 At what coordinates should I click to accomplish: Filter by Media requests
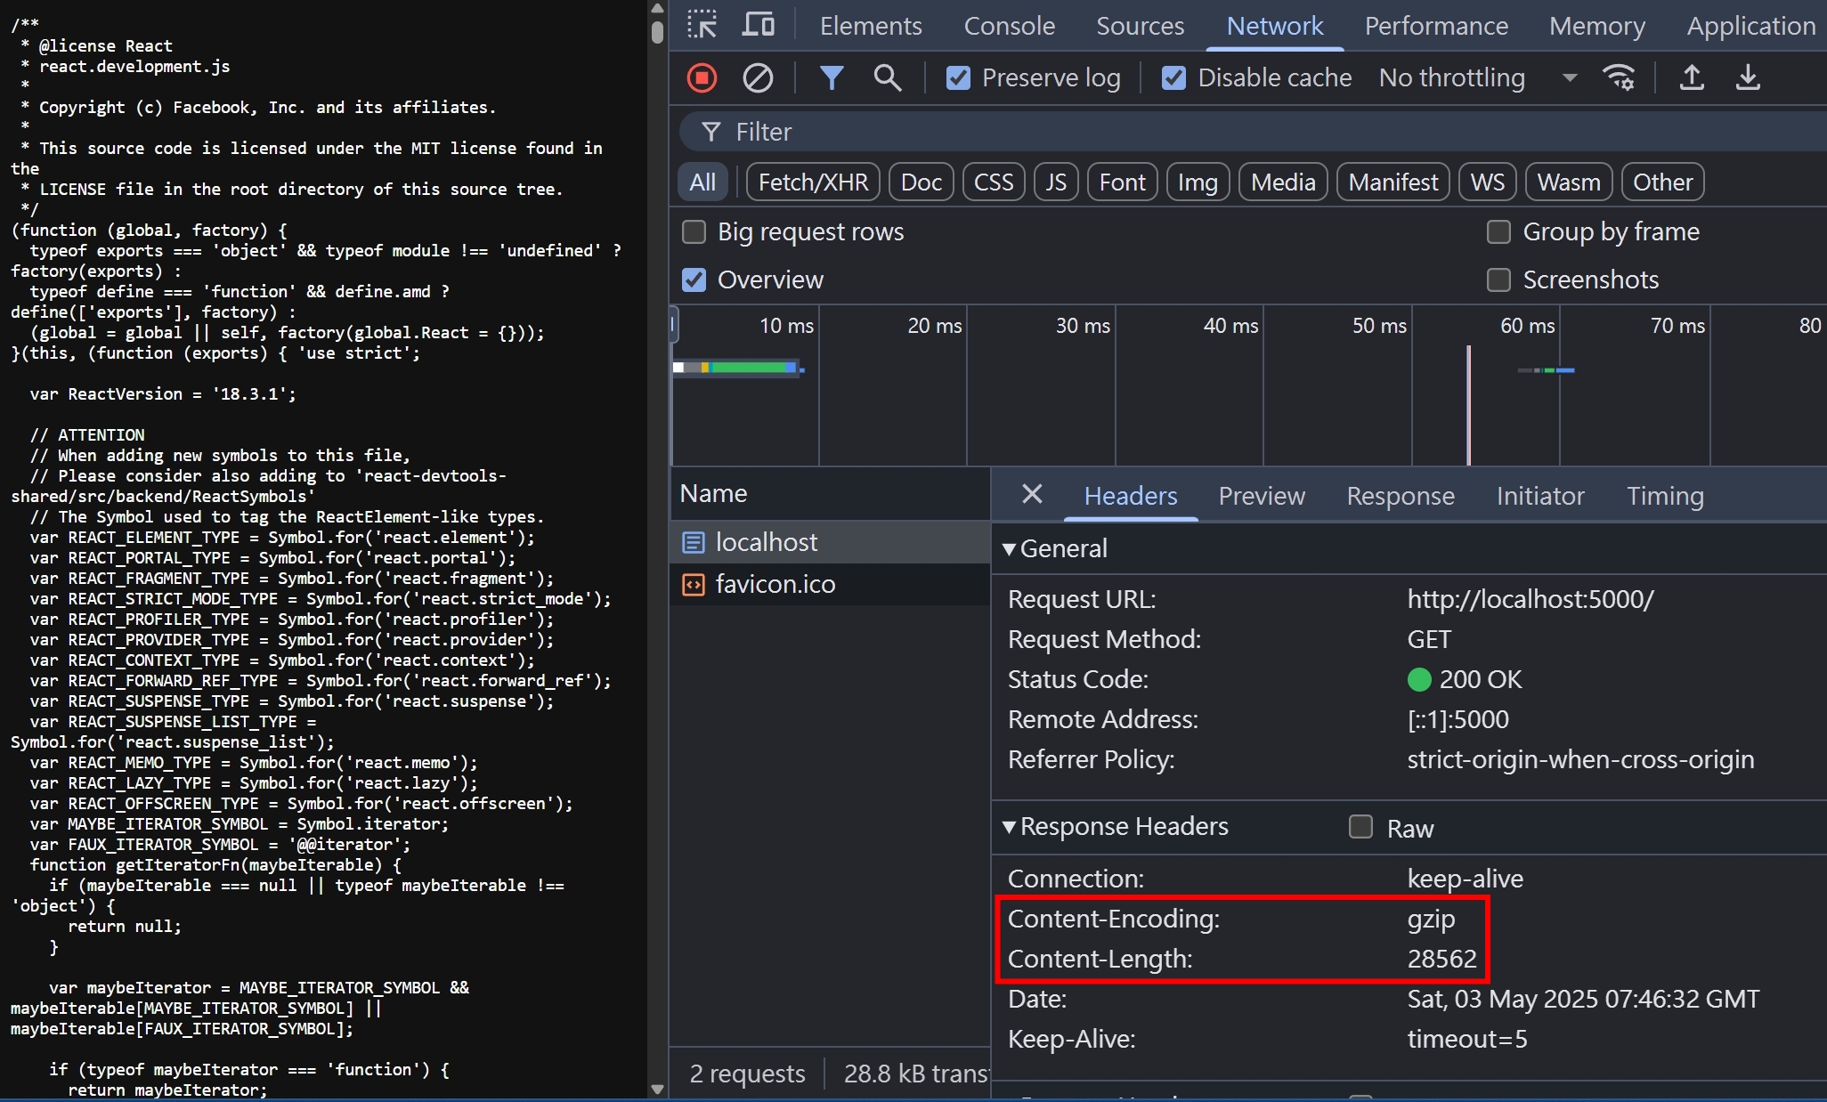pos(1283,182)
